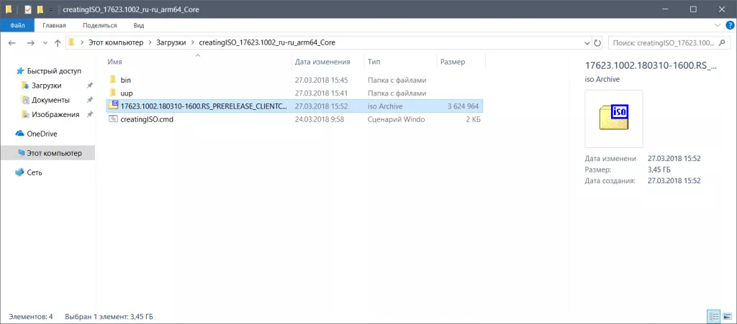Image resolution: width=737 pixels, height=324 pixels.
Task: Open Изображения in the sidebar
Action: [55, 114]
